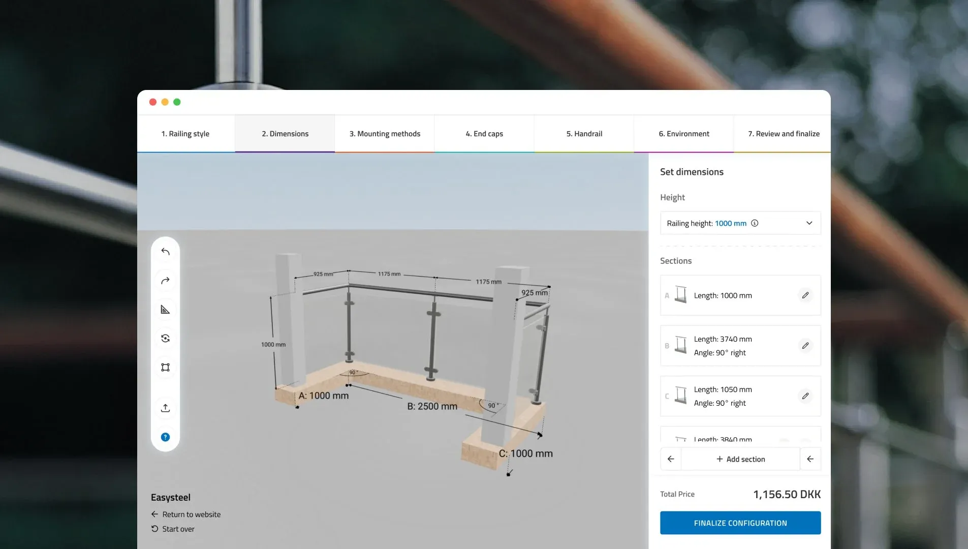
Task: Edit section B with the pencil icon
Action: tap(805, 346)
